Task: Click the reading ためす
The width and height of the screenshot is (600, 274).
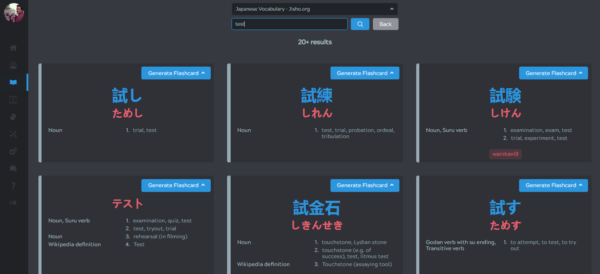Action: pyautogui.click(x=505, y=225)
